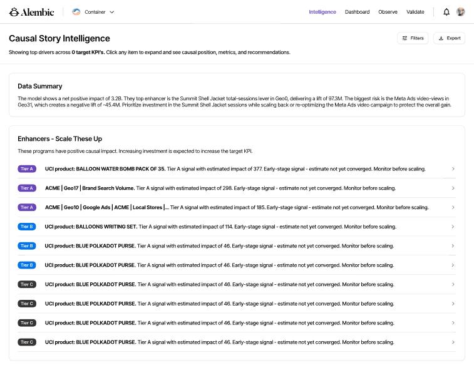Click Tier A badge of BALLOON WATER BOMB row

(x=27, y=169)
